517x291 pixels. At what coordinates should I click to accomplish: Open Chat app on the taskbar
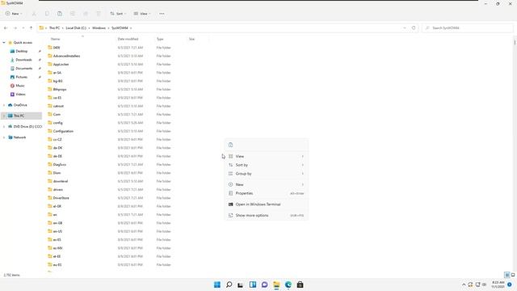264,285
